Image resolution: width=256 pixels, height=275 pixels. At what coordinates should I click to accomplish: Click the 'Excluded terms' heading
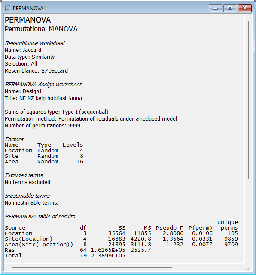click(24, 175)
